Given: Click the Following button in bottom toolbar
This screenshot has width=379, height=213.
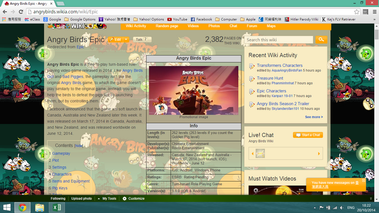Looking at the screenshot, I should pyautogui.click(x=58, y=199).
